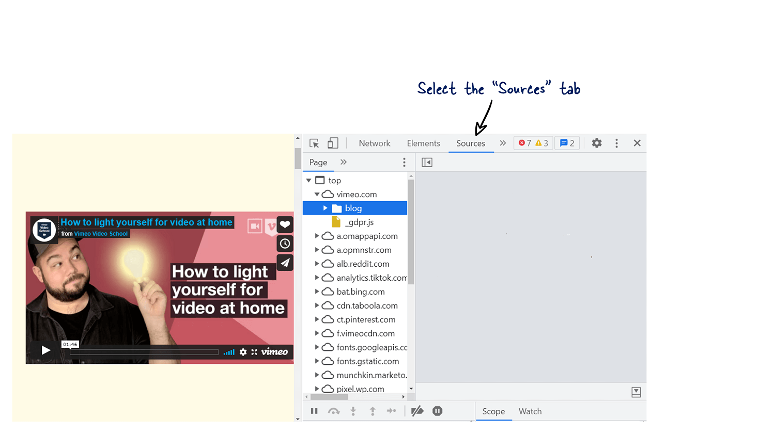Expand pixel.wp.com domain
Image resolution: width=775 pixels, height=435 pixels.
(x=317, y=389)
